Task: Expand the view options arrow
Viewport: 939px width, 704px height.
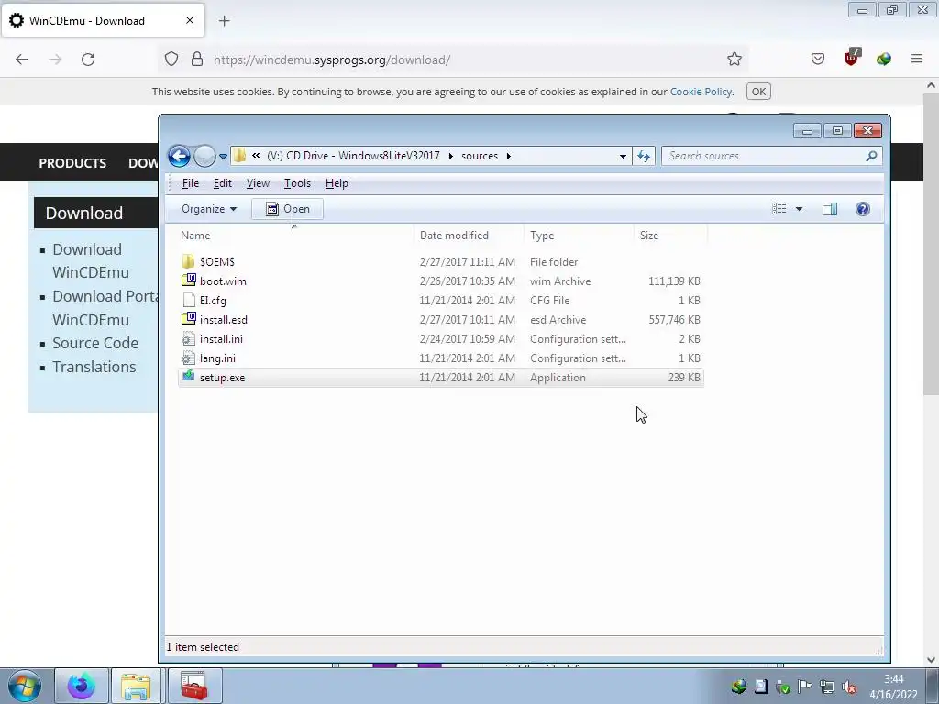Action: pos(799,209)
